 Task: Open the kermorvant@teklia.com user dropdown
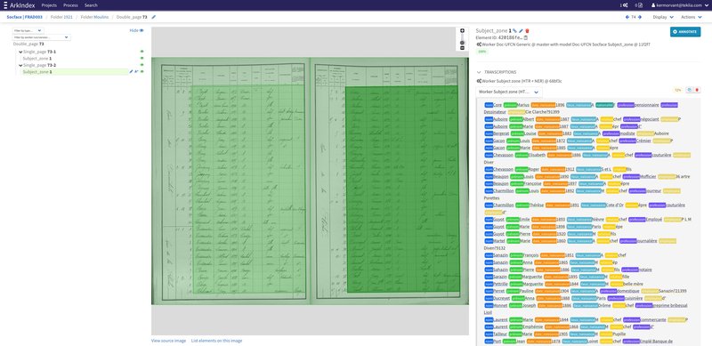(x=679, y=5)
